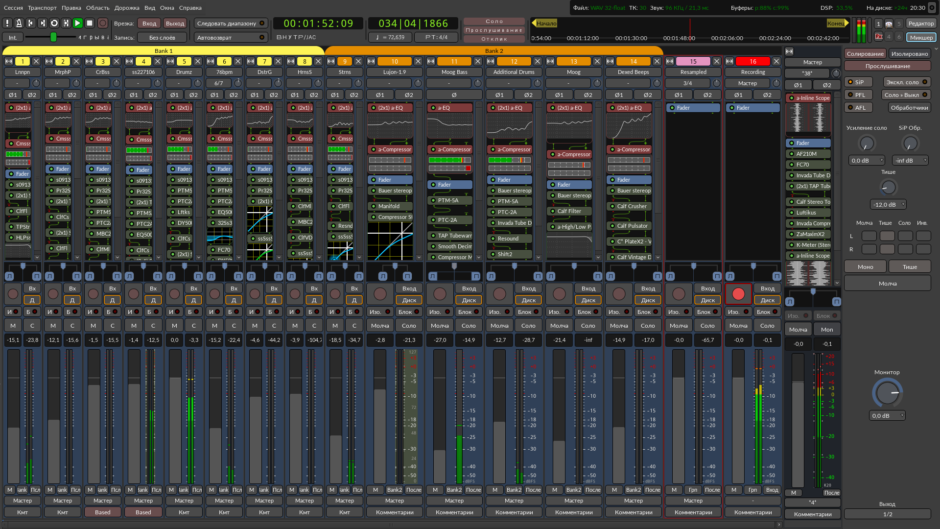Click action shortcut button 1

(879, 24)
